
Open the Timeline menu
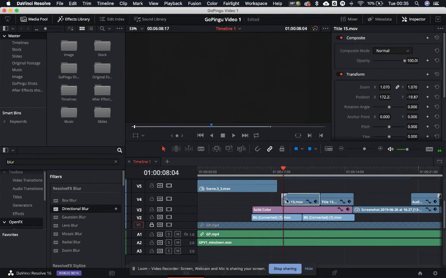click(x=105, y=3)
